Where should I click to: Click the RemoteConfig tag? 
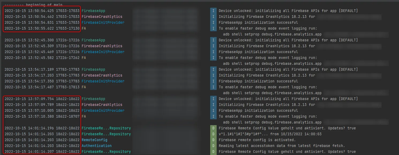tap(94, 140)
